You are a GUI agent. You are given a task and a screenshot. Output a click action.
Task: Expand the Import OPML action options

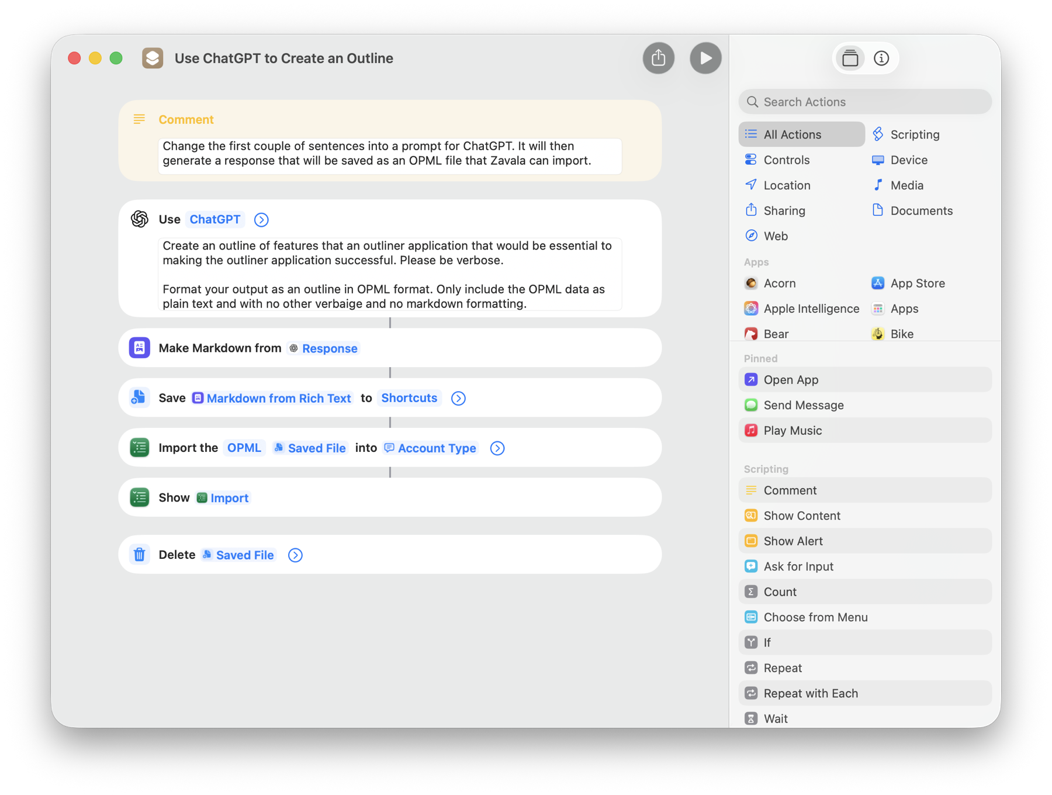(x=497, y=448)
